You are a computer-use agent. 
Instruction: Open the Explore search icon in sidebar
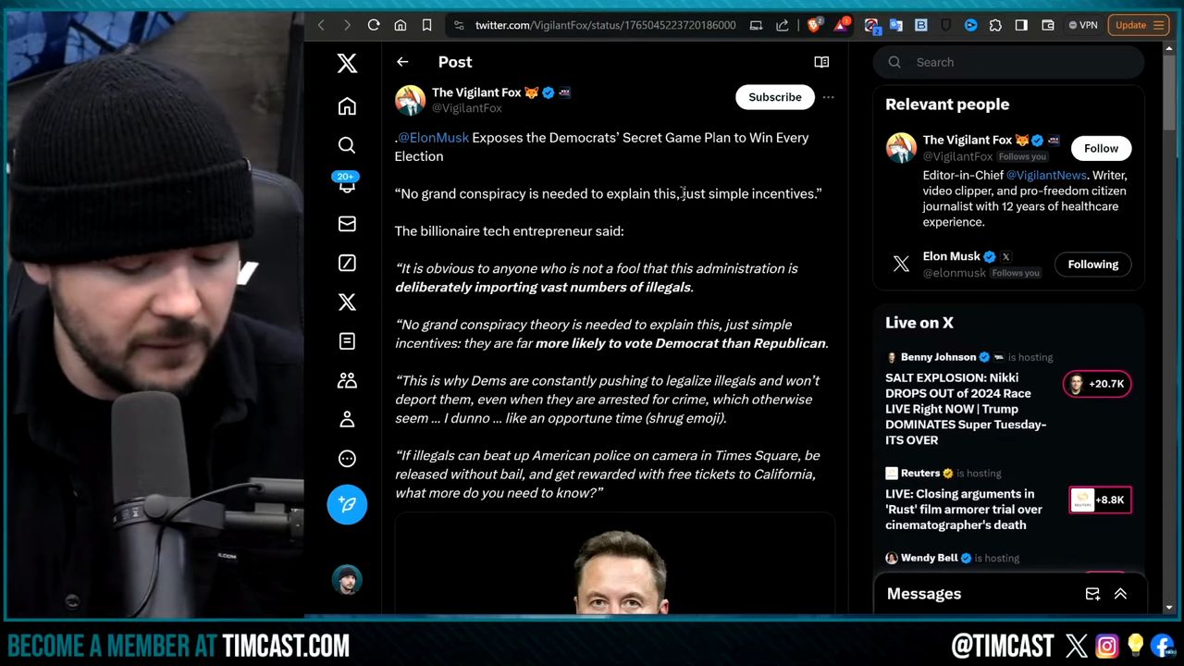[x=347, y=145]
